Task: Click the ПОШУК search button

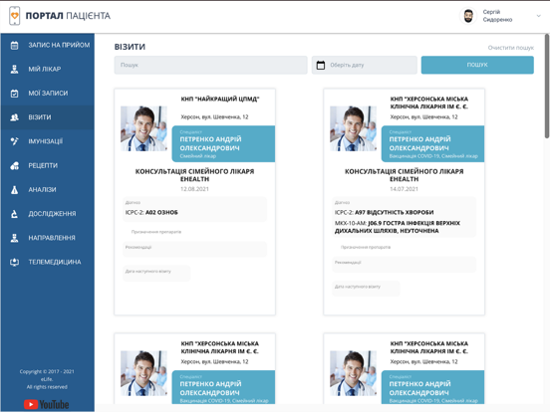Action: coord(477,65)
